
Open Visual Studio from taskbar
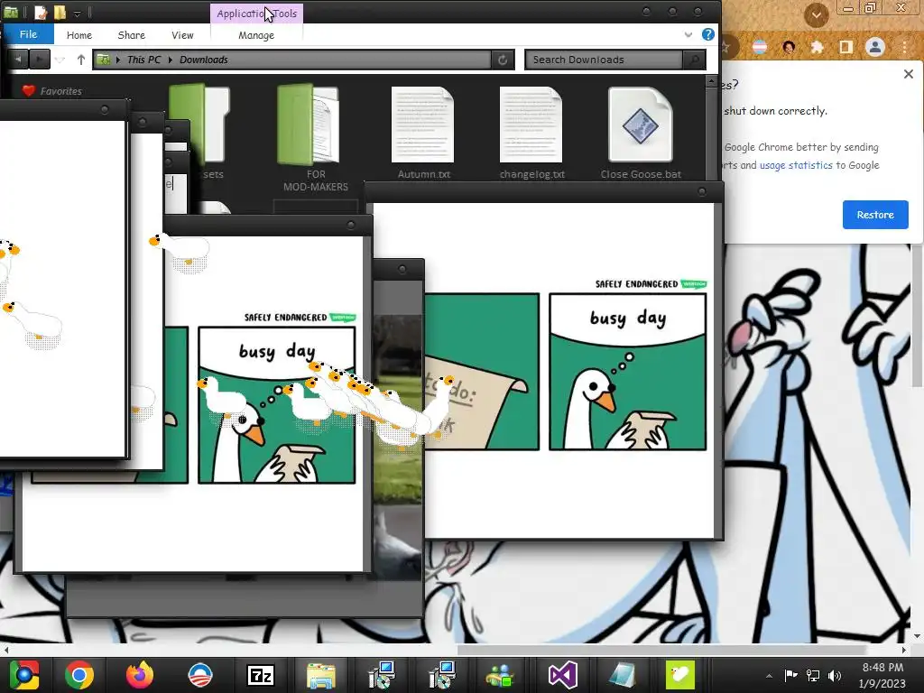pos(562,675)
